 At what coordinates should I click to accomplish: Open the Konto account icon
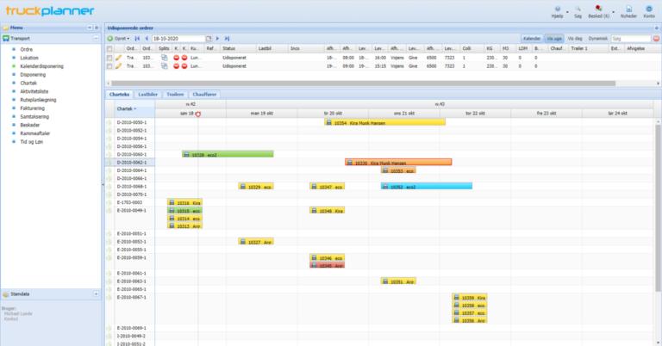click(x=649, y=8)
